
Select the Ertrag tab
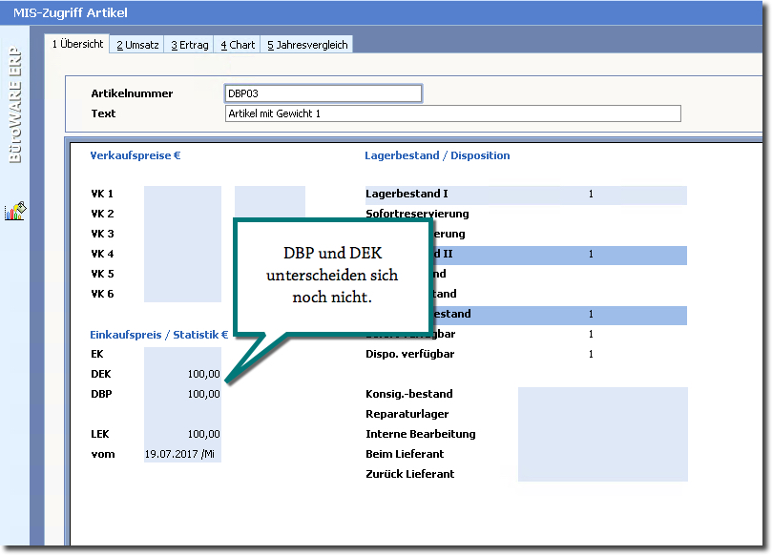point(190,45)
